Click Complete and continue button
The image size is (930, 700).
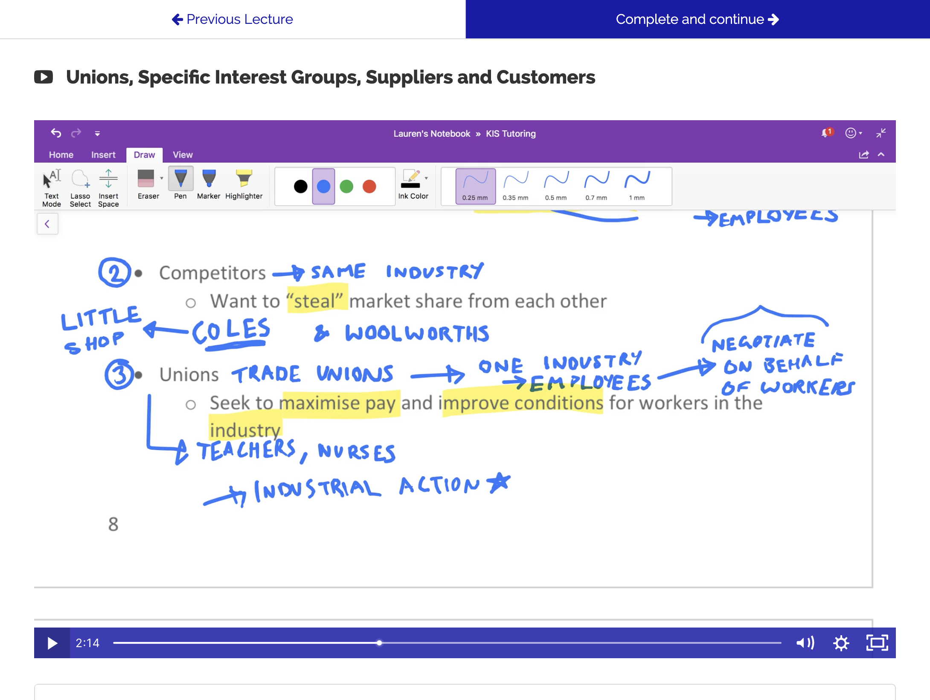pyautogui.click(x=697, y=19)
